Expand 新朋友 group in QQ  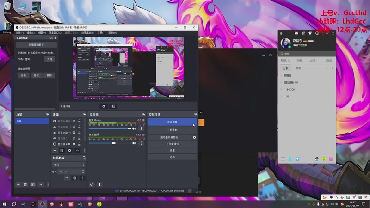click(281, 75)
